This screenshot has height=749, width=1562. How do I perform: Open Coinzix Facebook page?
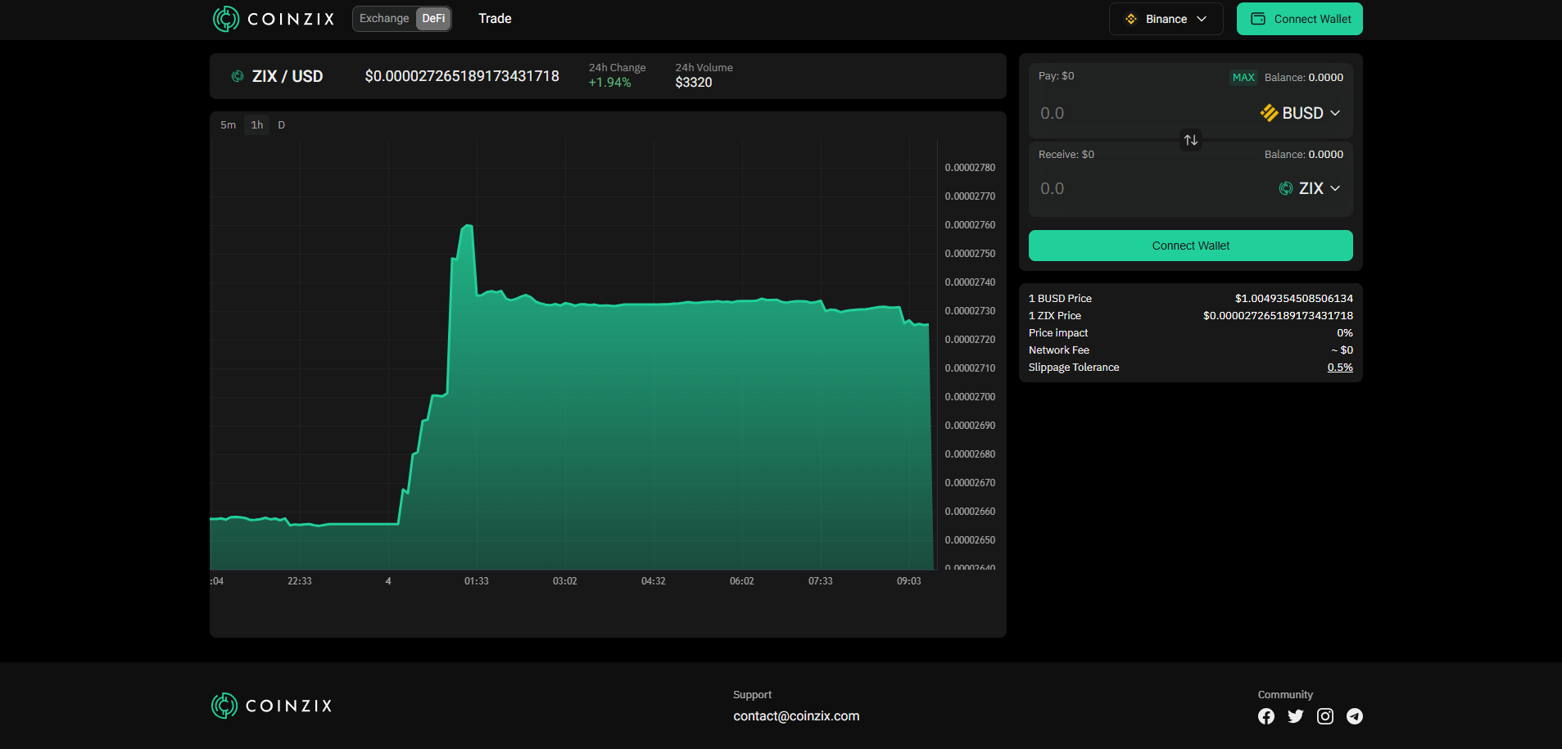1265,715
